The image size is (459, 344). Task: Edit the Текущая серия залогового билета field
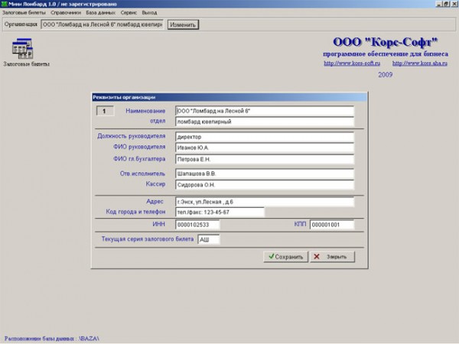(x=207, y=239)
